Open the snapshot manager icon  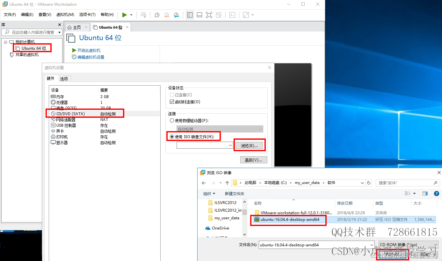click(x=177, y=15)
